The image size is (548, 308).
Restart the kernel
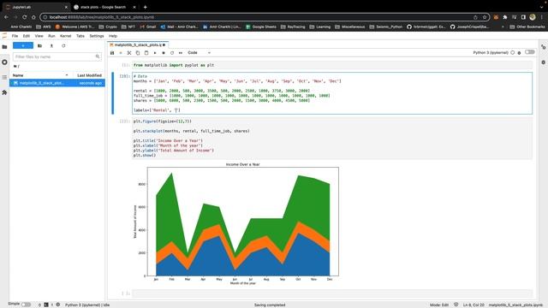[x=172, y=53]
